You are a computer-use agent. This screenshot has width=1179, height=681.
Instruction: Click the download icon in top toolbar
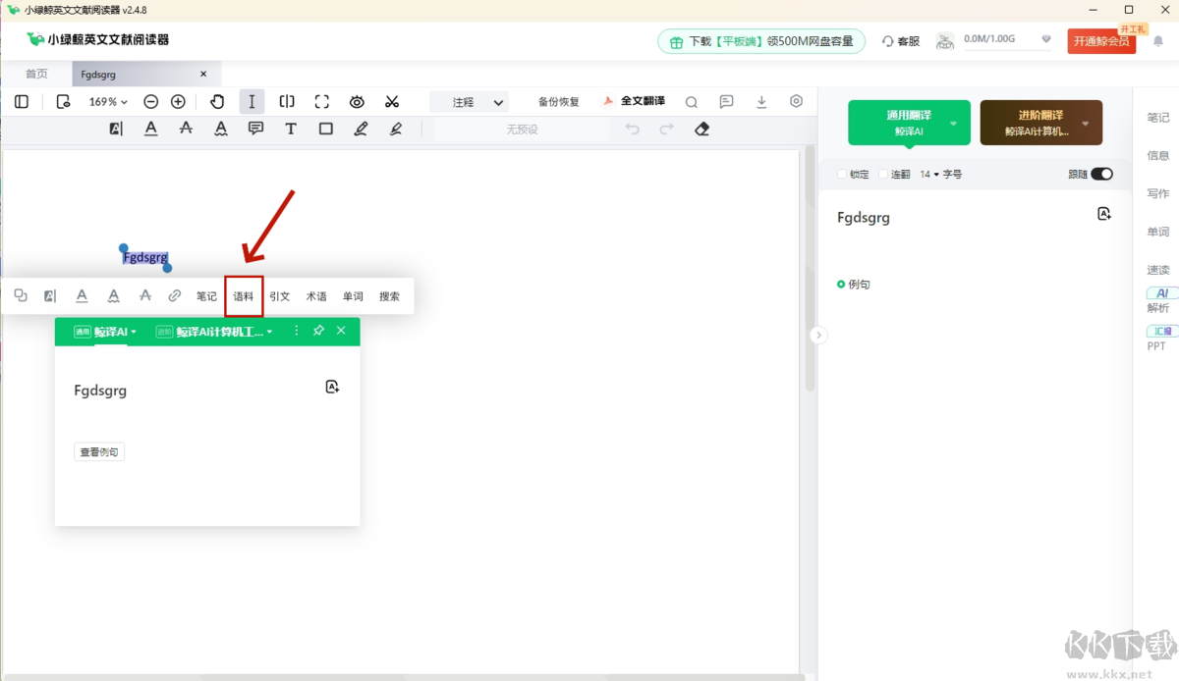pos(761,102)
